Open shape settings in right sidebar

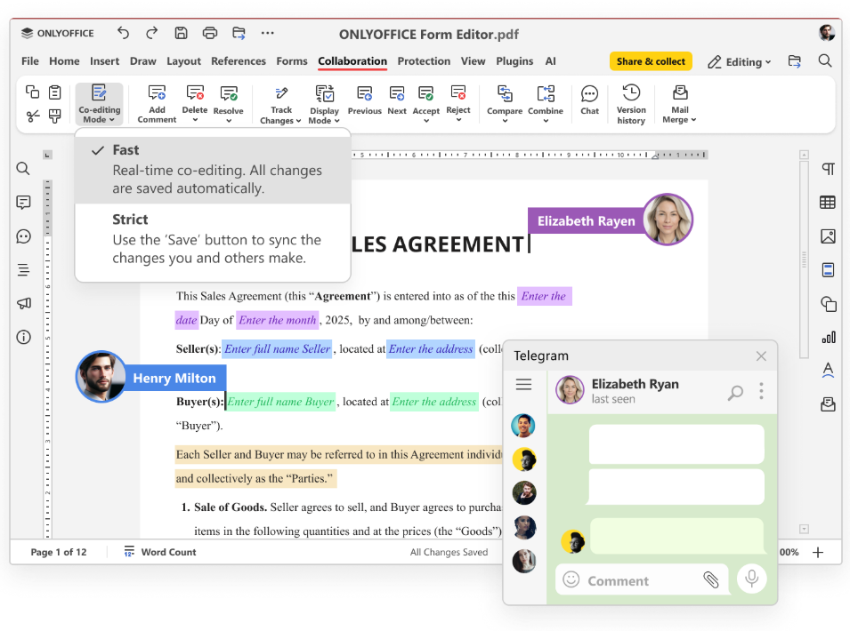click(828, 304)
